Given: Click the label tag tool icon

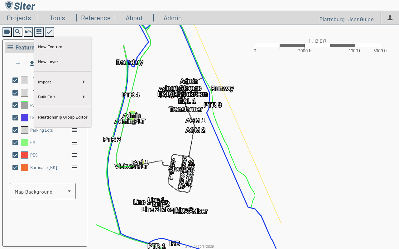Looking at the screenshot, I should (7, 32).
